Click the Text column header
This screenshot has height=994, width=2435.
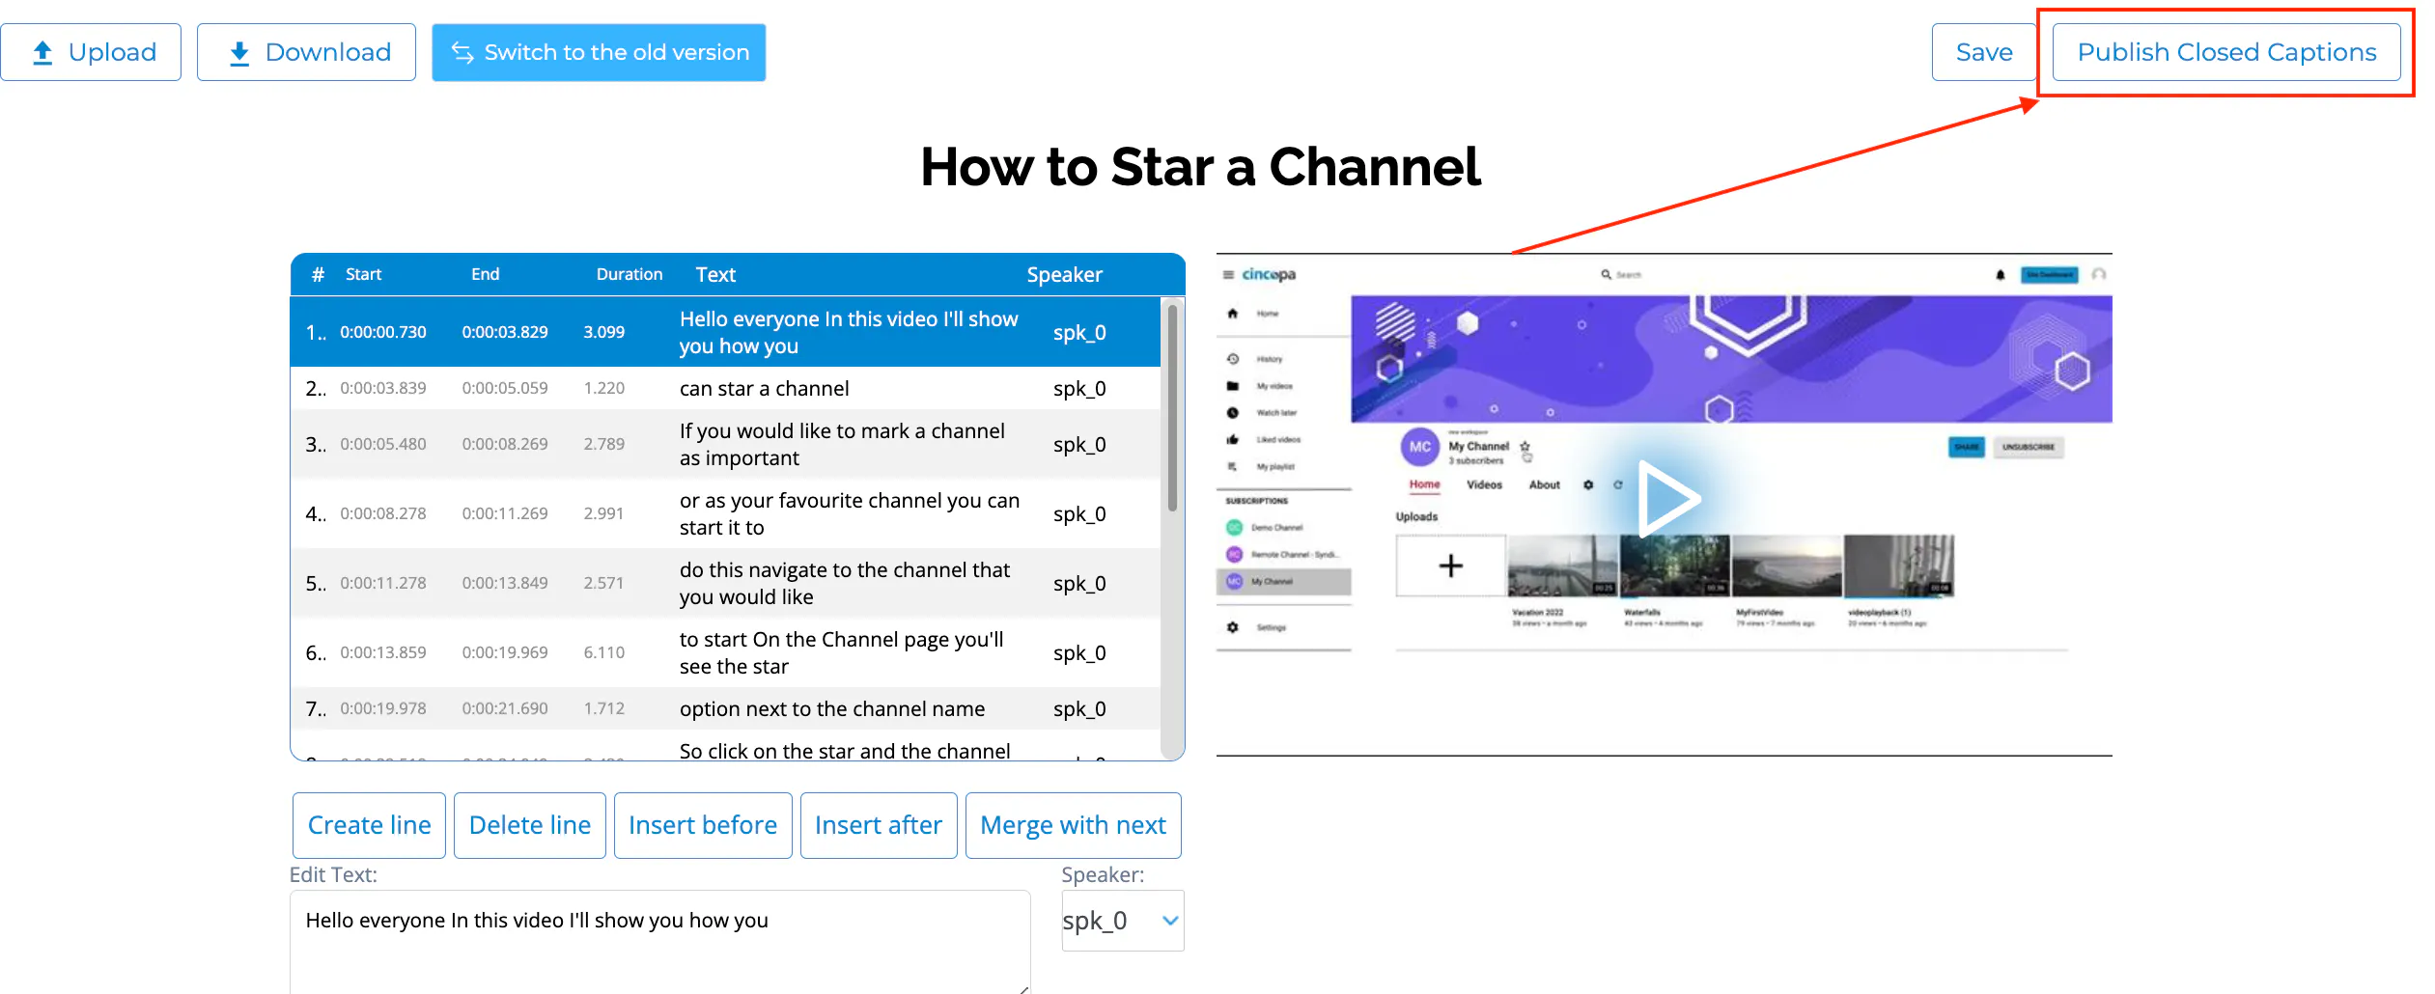coord(715,274)
